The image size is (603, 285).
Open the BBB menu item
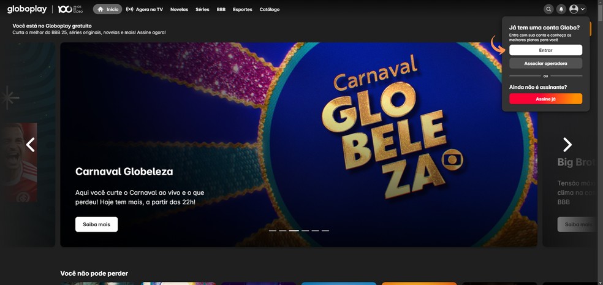pos(221,9)
